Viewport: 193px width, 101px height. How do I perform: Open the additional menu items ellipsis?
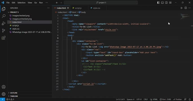pyautogui.click(x=47, y=3)
